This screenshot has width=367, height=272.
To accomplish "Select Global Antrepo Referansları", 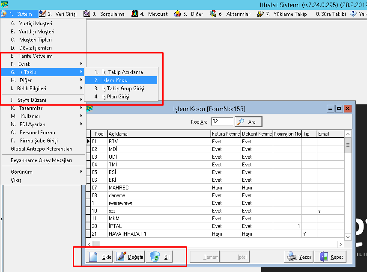I will [x=44, y=149].
